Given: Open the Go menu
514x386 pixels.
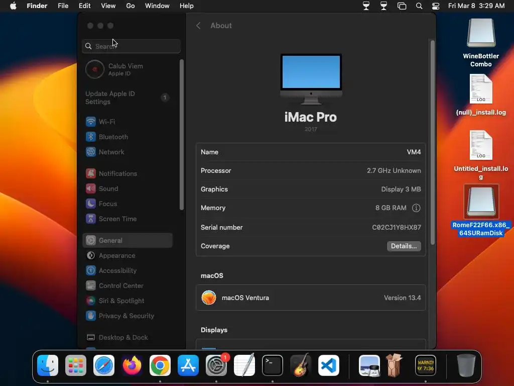Looking at the screenshot, I should coord(131,6).
